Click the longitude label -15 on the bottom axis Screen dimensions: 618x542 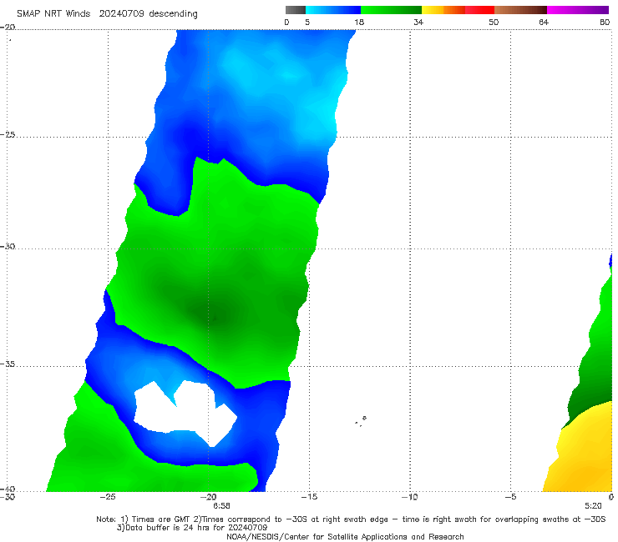(309, 497)
